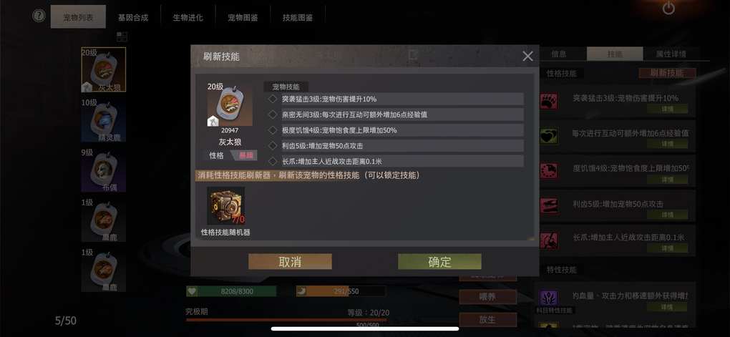730x337 pixels.
Task: Click the purple 特性技能 icon
Action: pos(549,298)
